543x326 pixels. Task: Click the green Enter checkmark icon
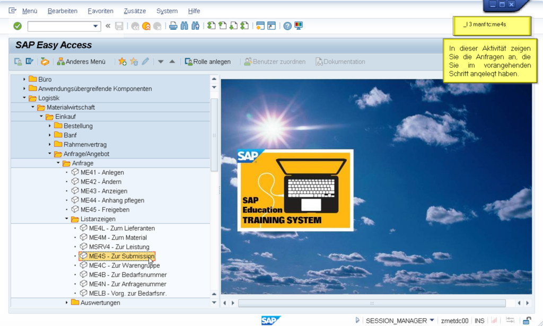coord(17,26)
